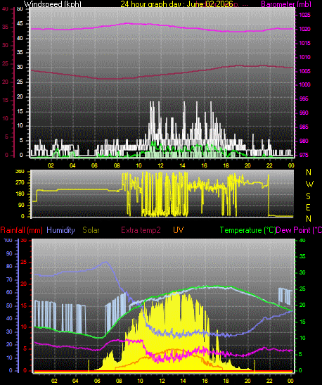Viewport: 322px width, 385px height.
Task: Click hour label "06" beneath the temperature graph
Action: 97,381
